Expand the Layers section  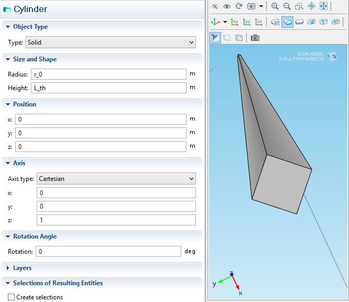click(x=22, y=268)
